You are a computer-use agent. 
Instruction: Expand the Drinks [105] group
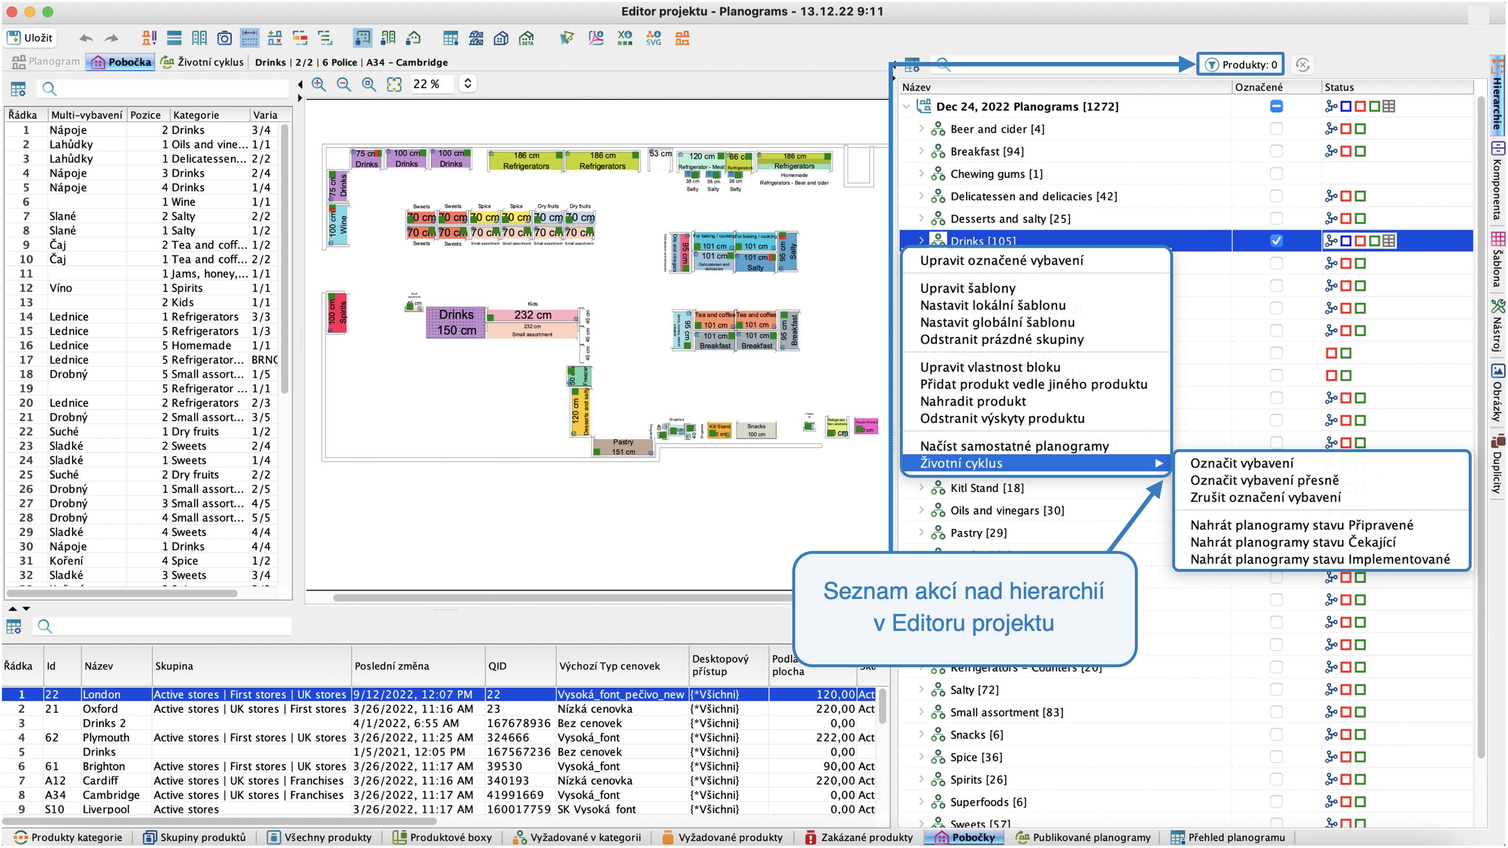coord(922,240)
